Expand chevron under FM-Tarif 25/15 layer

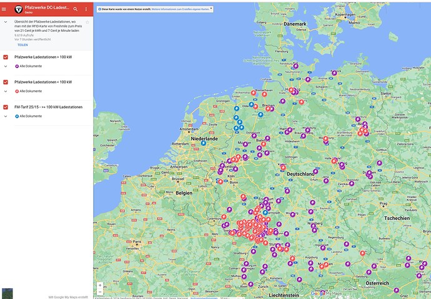pos(6,116)
